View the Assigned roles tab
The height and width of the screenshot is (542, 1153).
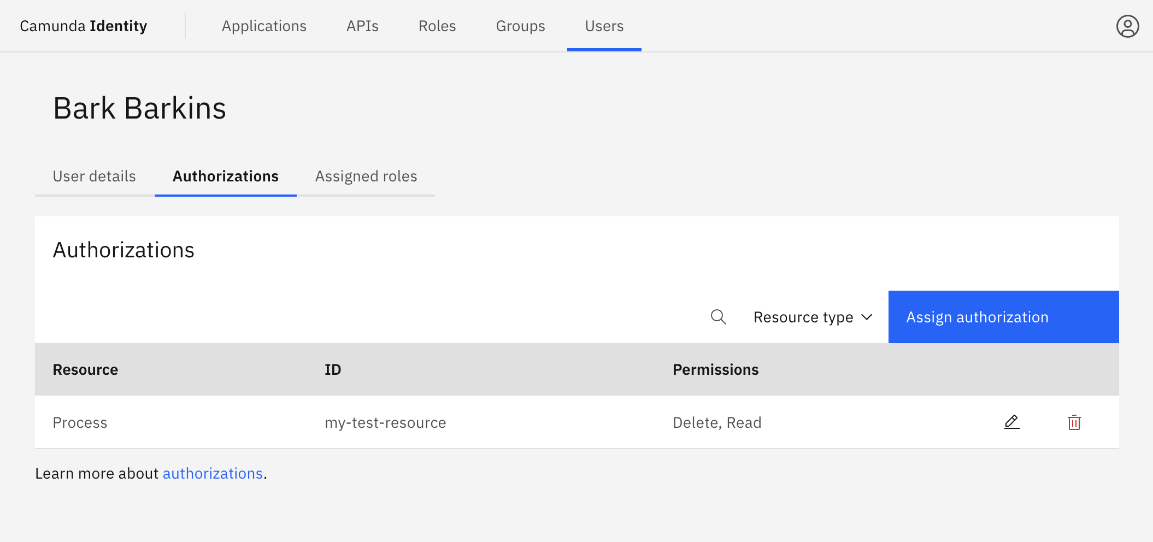click(366, 176)
